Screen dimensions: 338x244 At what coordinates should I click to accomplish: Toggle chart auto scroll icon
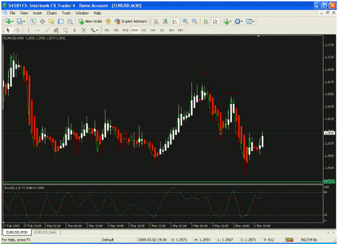click(x=206, y=21)
